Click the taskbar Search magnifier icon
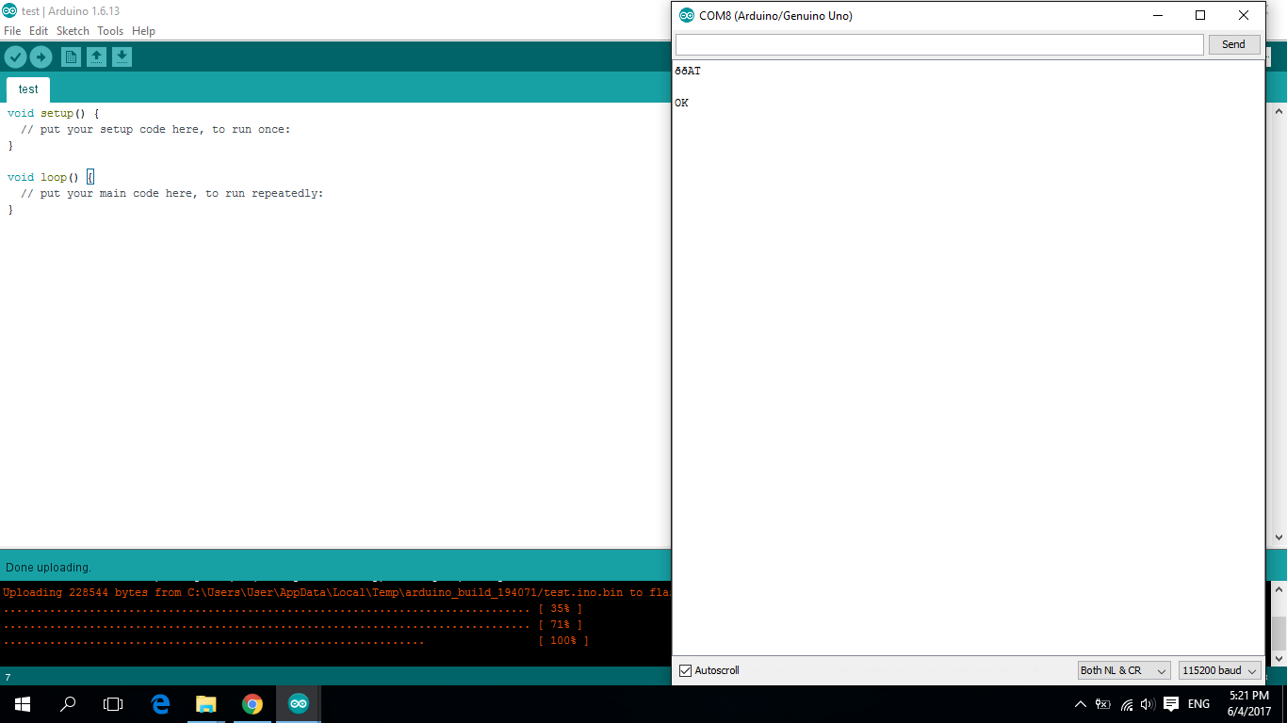 tap(68, 704)
